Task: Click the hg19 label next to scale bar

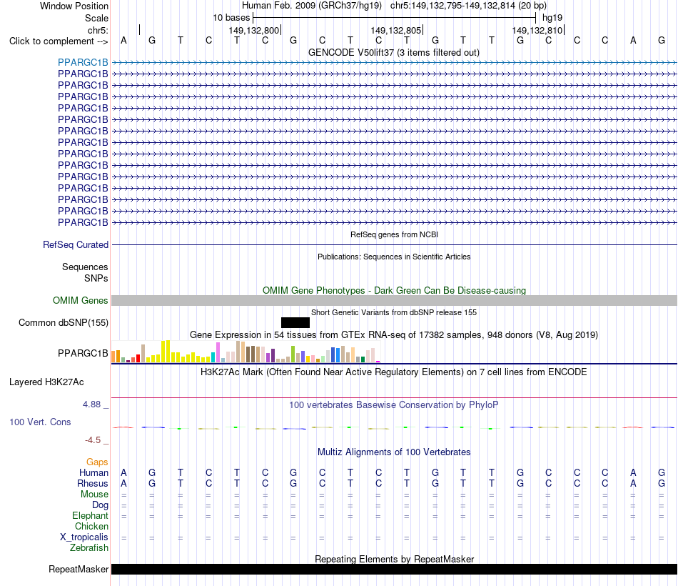Action: click(552, 18)
